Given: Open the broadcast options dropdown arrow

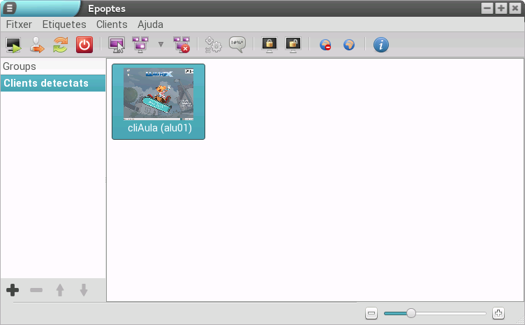Looking at the screenshot, I should click(161, 45).
